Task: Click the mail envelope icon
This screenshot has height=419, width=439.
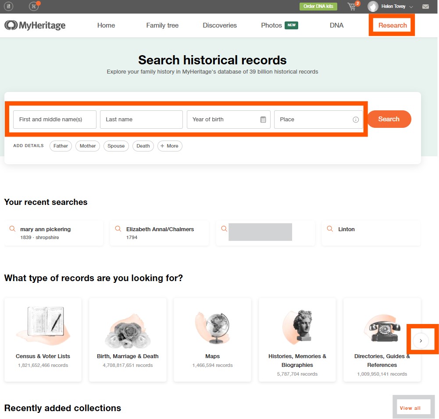Action: tap(425, 7)
